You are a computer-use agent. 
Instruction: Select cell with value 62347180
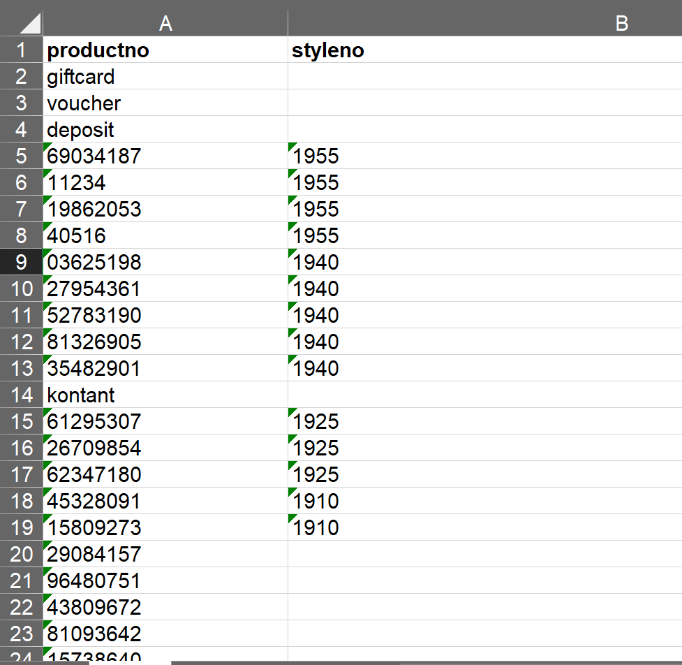[165, 474]
